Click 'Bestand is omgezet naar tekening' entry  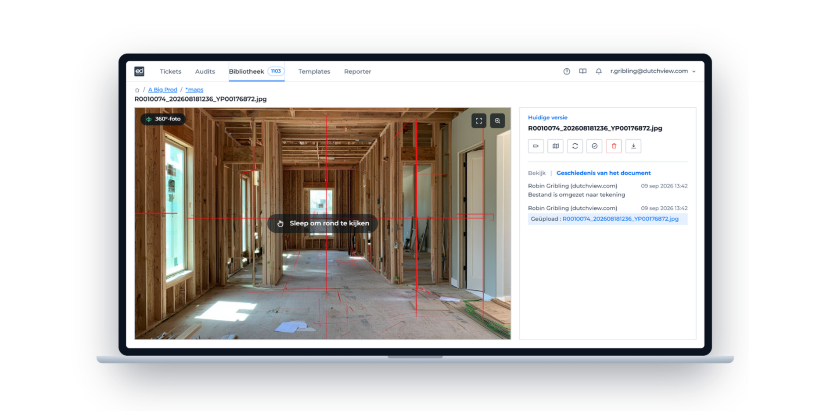coord(576,195)
